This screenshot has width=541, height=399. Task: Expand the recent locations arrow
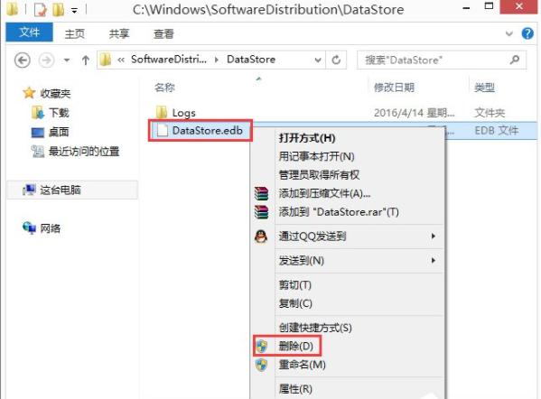point(67,60)
